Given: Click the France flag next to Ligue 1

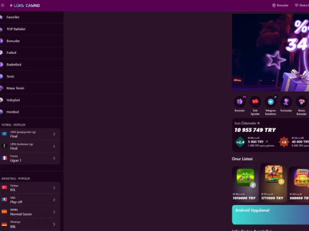Looking at the screenshot, I should pyautogui.click(x=4, y=158).
